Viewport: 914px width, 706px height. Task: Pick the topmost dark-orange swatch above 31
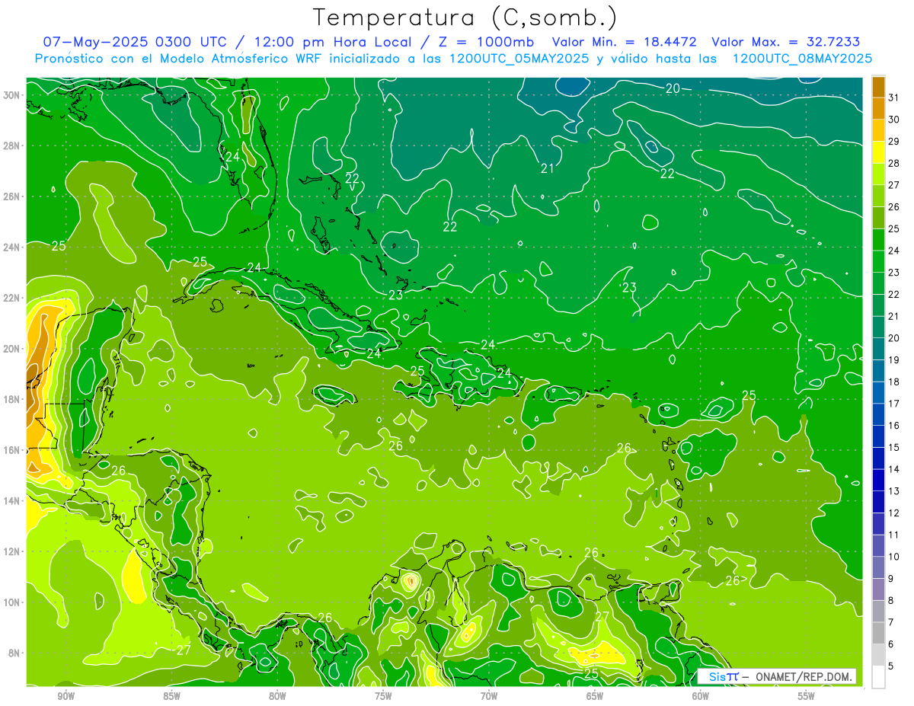click(878, 86)
